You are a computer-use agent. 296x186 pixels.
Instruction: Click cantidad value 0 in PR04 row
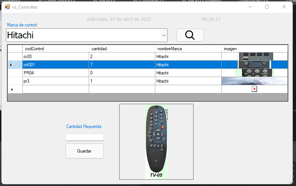pos(122,73)
